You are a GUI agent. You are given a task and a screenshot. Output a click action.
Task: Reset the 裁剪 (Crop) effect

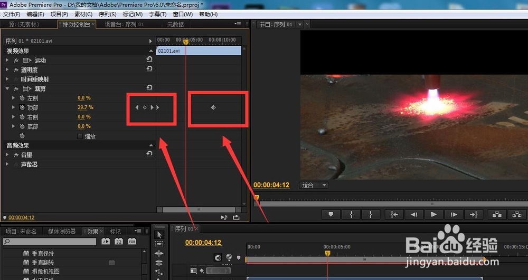pos(149,87)
